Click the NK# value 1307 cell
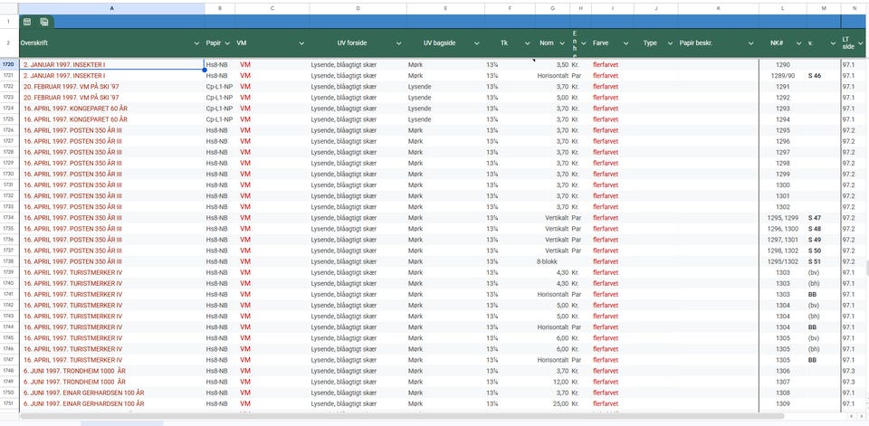This screenshot has width=869, height=426. (783, 382)
